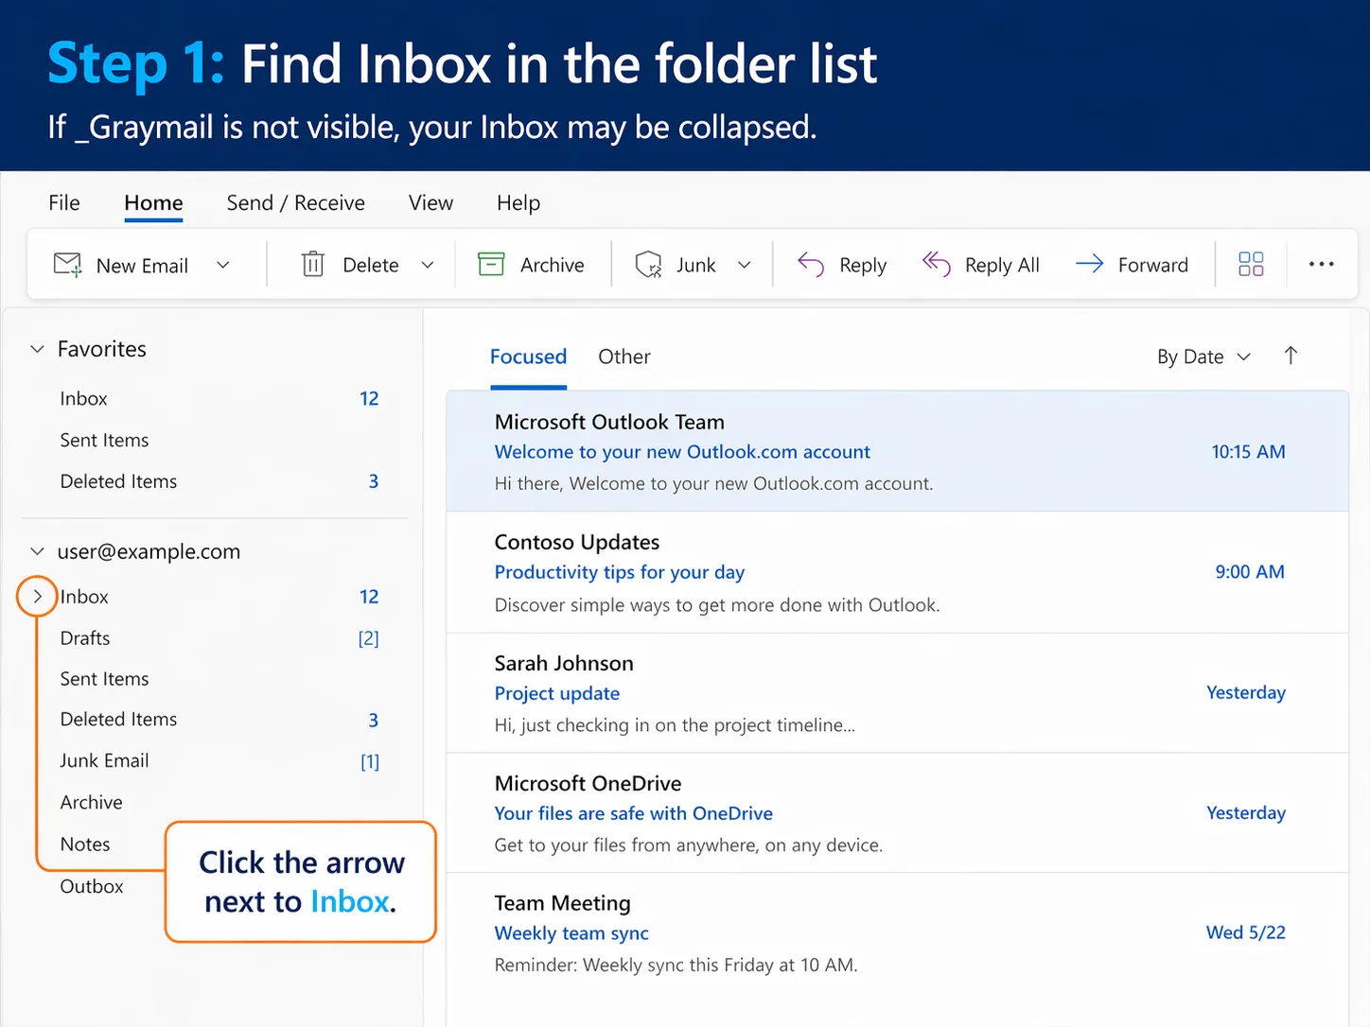Open the Send / Receive tab
The image size is (1370, 1027).
(x=295, y=202)
